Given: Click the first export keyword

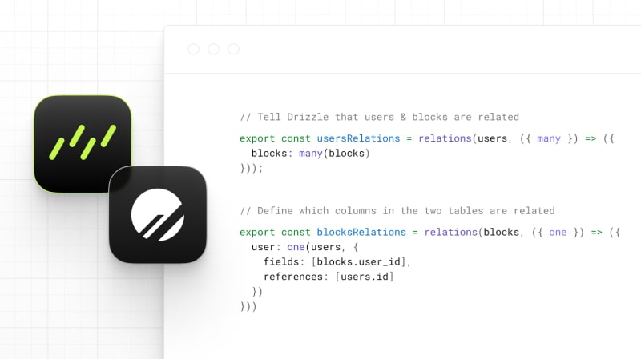Looking at the screenshot, I should click(257, 138).
